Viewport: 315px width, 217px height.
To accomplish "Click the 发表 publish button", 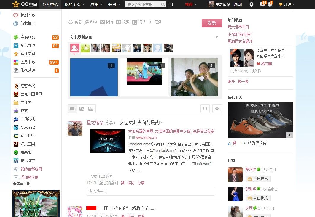I will [x=212, y=23].
